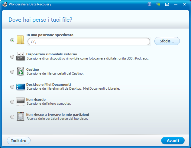Select the 'Non ricordo' radio button
191x148 pixels.
[12, 102]
